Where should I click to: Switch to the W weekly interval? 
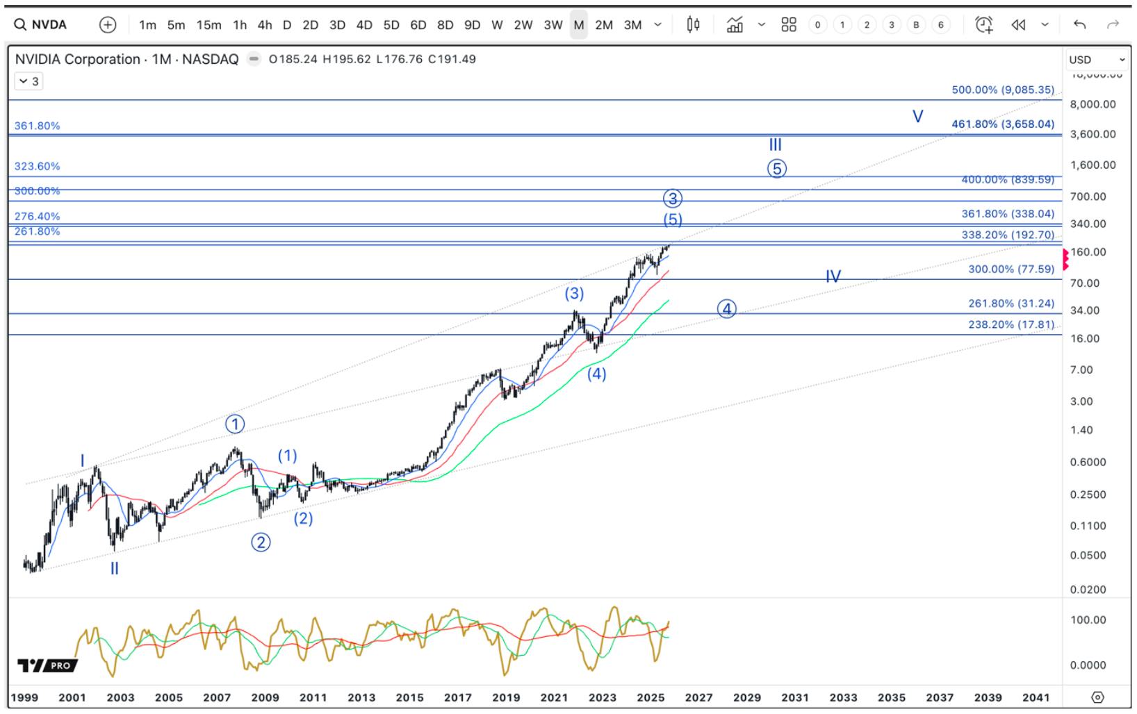coord(497,25)
